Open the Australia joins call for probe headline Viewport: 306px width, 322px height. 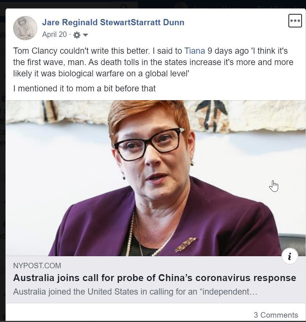(x=154, y=278)
